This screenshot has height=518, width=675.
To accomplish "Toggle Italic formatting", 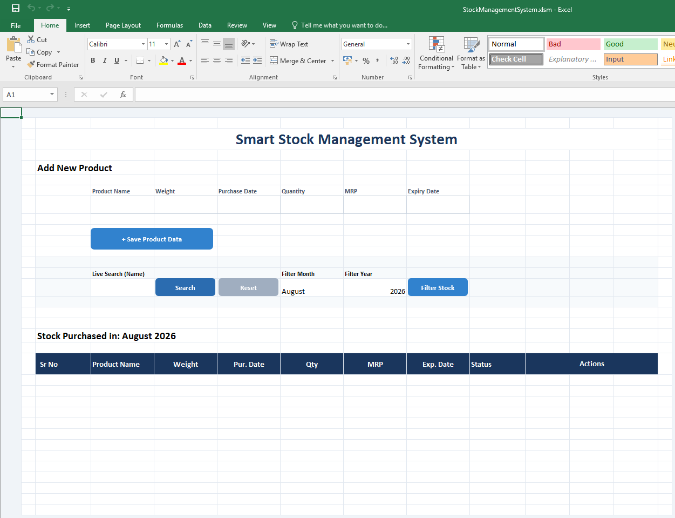I will point(105,60).
